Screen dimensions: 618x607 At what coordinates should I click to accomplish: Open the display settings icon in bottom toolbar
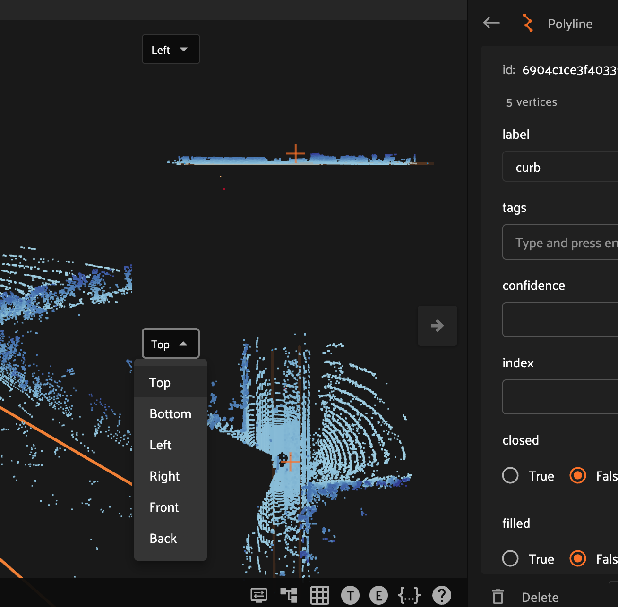[258, 595]
